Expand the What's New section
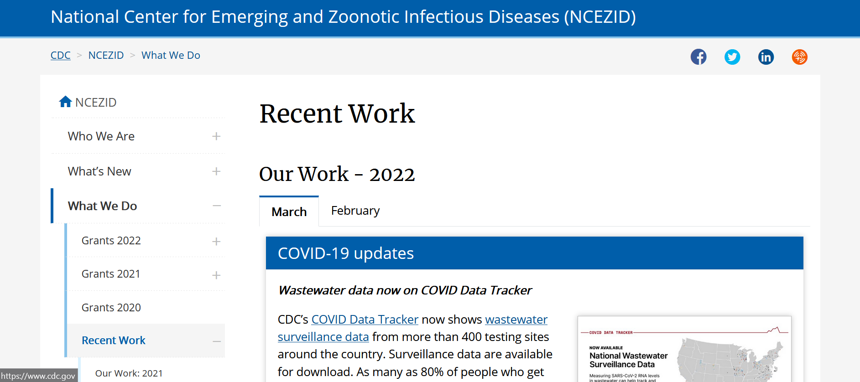 coord(216,171)
